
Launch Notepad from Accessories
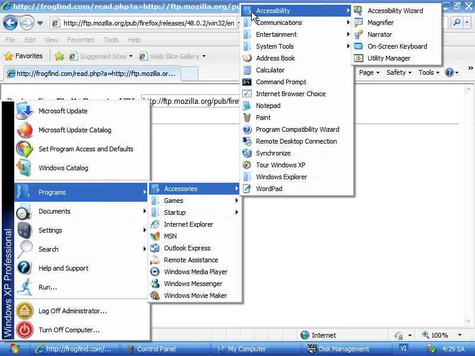297,106
